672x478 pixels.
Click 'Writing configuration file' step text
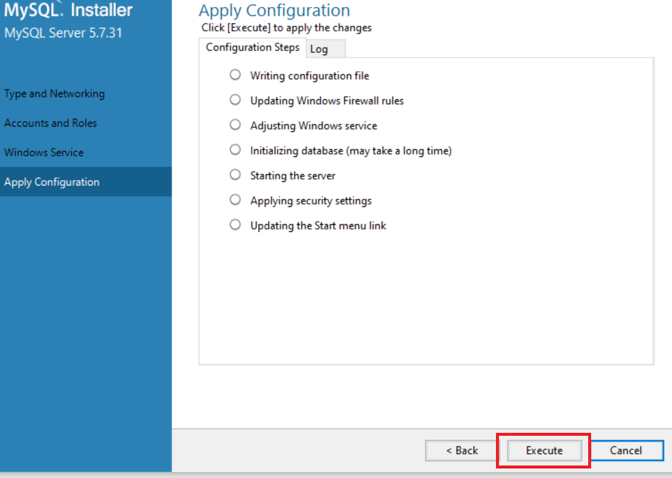click(x=309, y=76)
